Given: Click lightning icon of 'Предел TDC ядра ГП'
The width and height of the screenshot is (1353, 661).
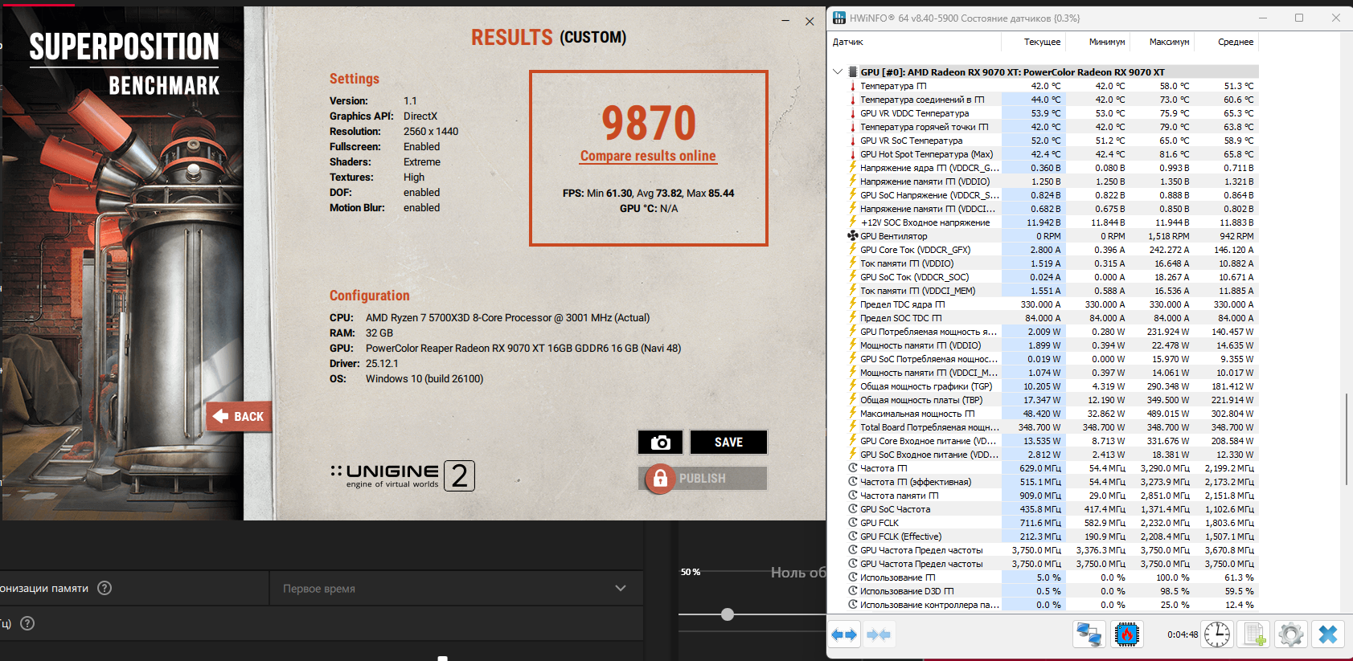Looking at the screenshot, I should (853, 304).
